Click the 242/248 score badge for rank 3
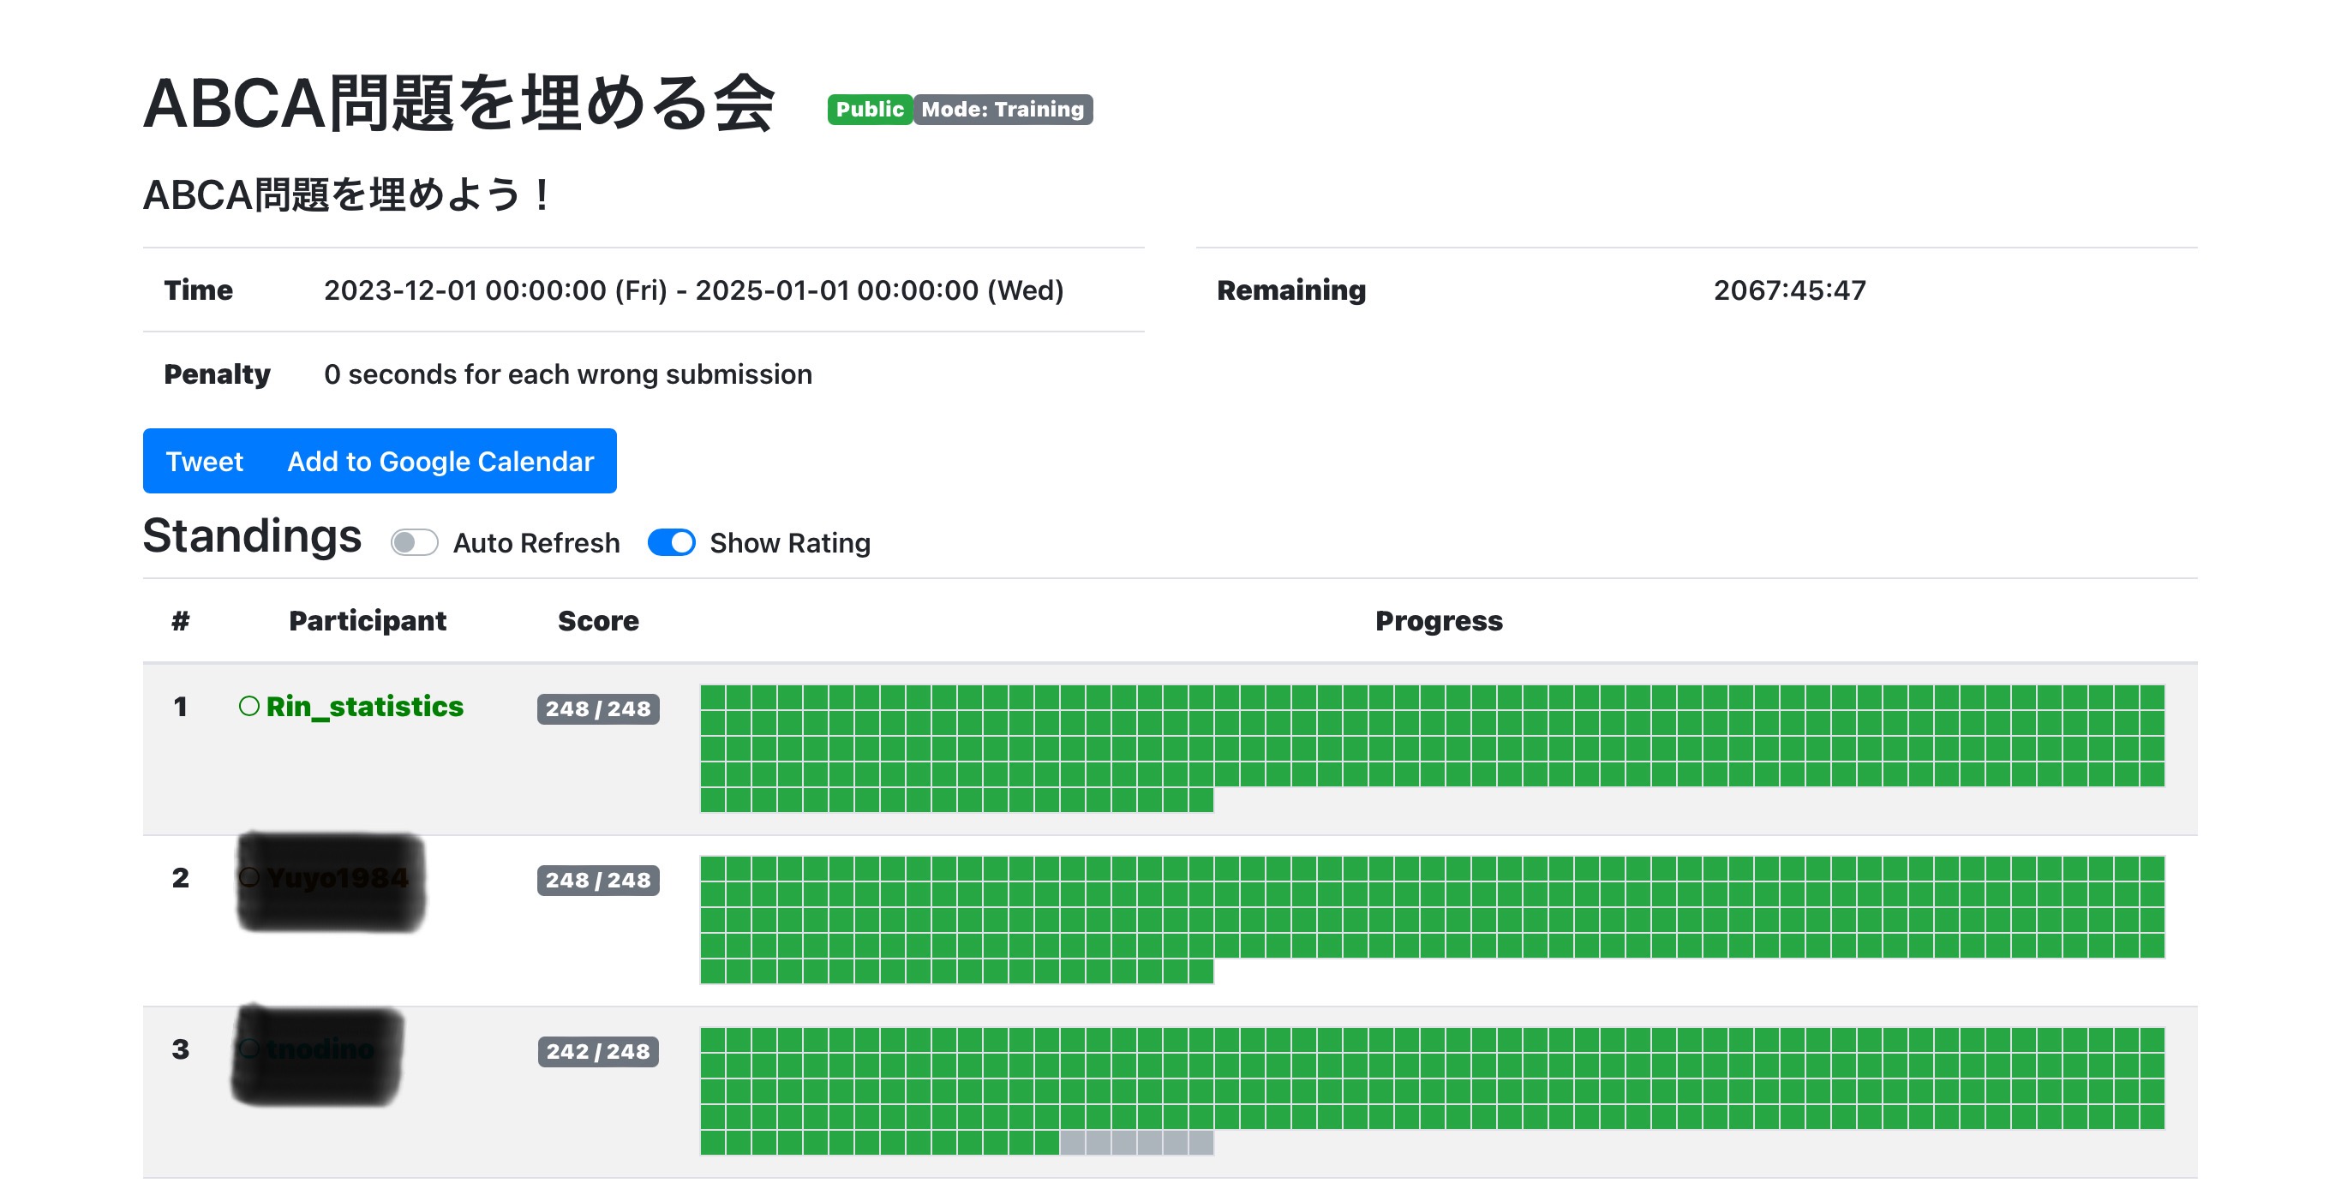The image size is (2341, 1183). click(598, 1051)
